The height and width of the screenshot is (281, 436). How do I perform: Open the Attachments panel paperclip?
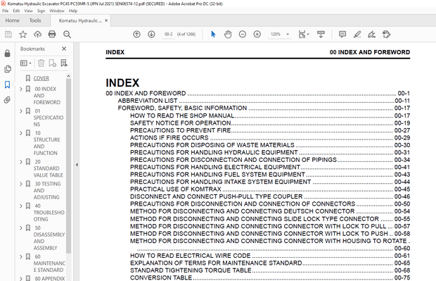click(8, 100)
